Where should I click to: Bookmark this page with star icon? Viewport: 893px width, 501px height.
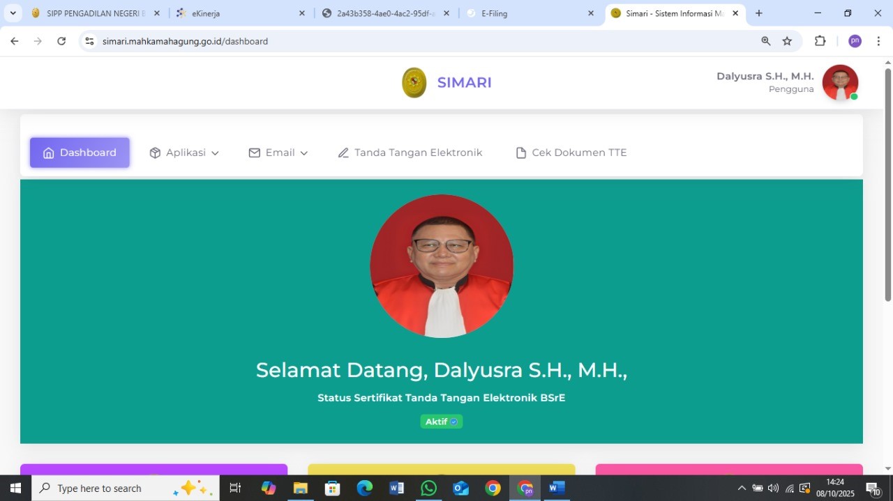tap(787, 41)
